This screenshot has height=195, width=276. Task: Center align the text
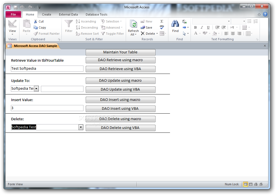pyautogui.click(x=233, y=33)
